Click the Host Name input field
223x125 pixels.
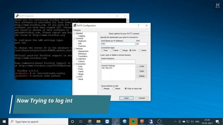118,44
